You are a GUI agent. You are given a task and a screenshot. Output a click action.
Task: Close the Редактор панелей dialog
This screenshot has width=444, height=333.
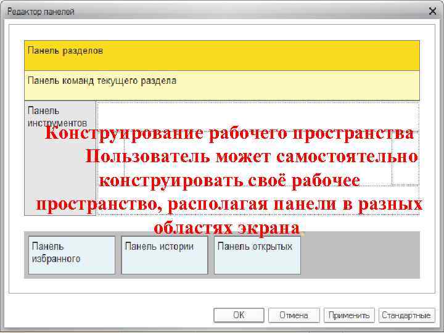coord(432,11)
